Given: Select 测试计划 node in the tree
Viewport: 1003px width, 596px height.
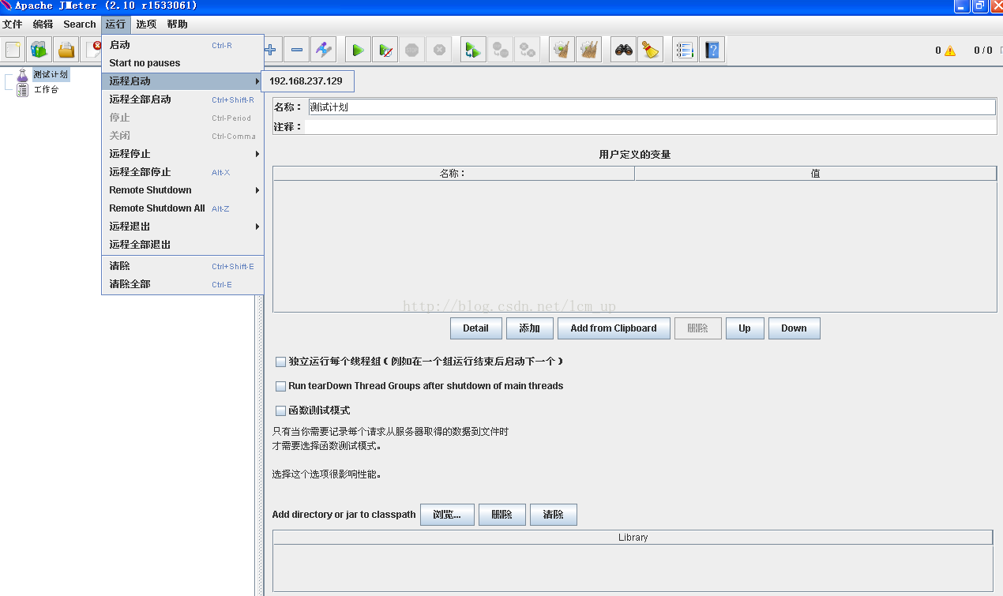Looking at the screenshot, I should [x=51, y=75].
